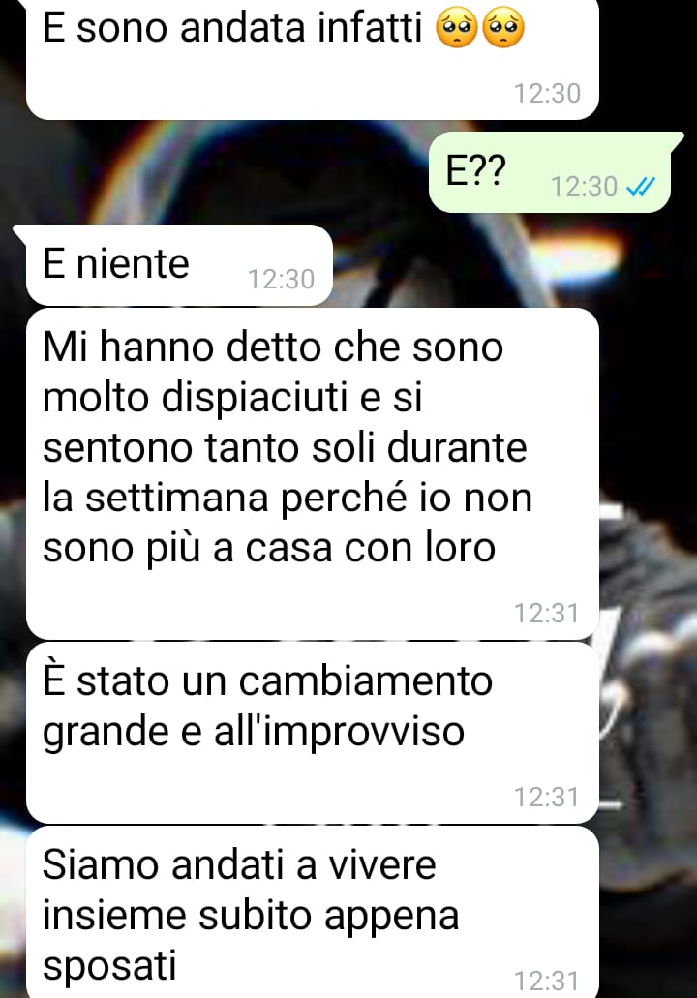Click the 12:31 timestamp under "all'improvviso"
The image size is (697, 998).
pyautogui.click(x=547, y=797)
